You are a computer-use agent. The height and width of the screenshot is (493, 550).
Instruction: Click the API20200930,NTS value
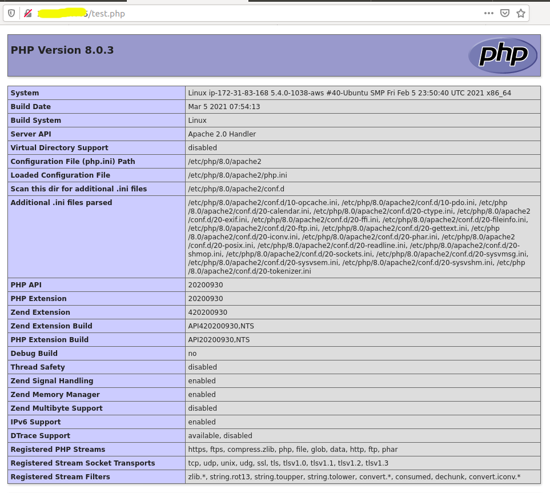point(219,340)
